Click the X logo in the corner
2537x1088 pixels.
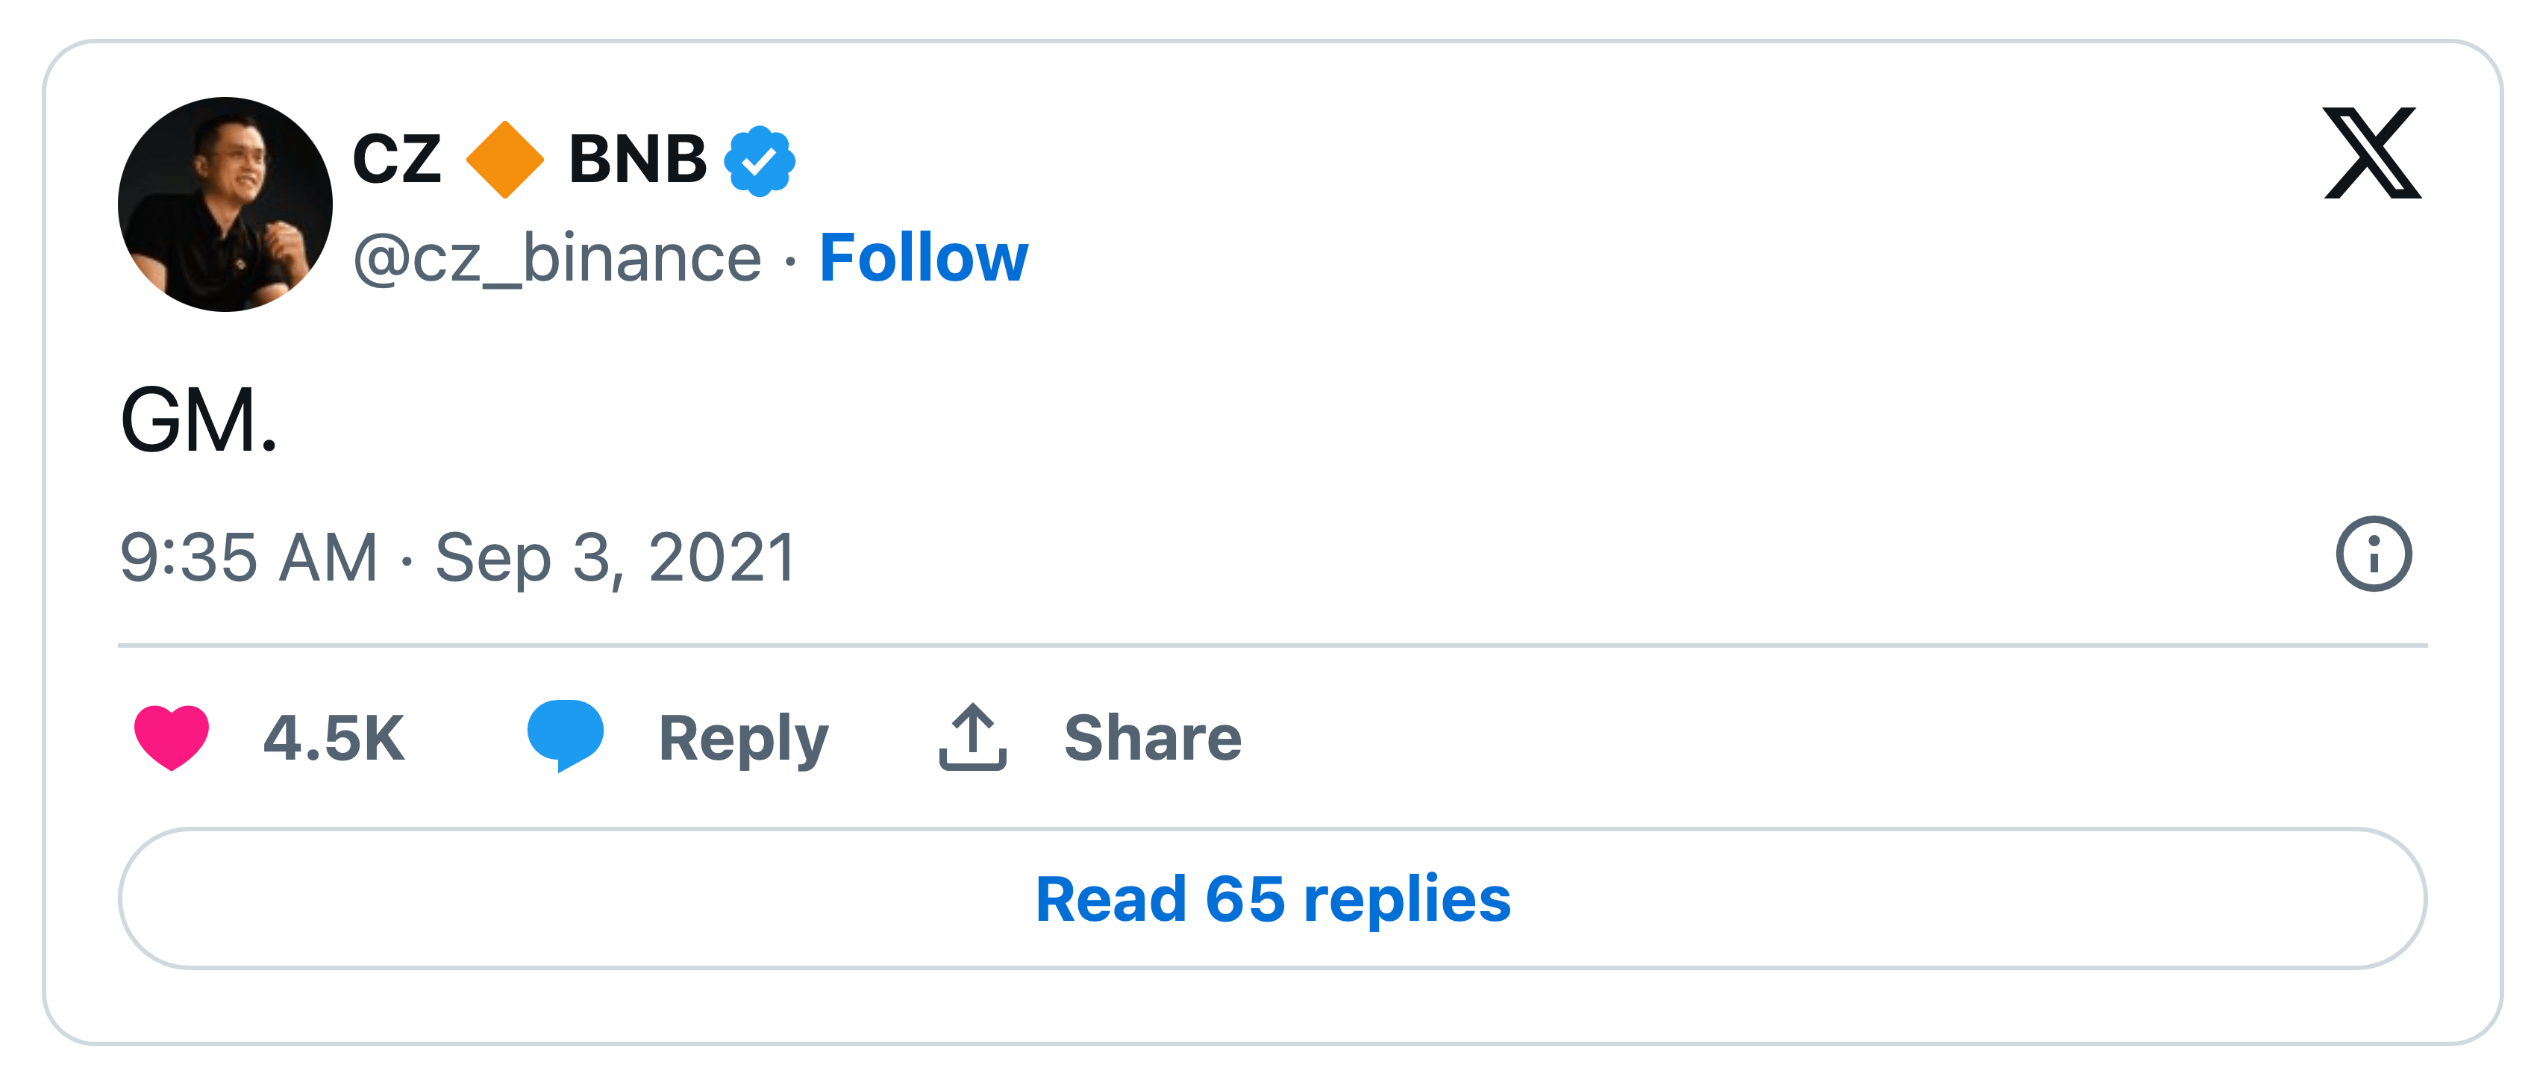click(x=2371, y=154)
